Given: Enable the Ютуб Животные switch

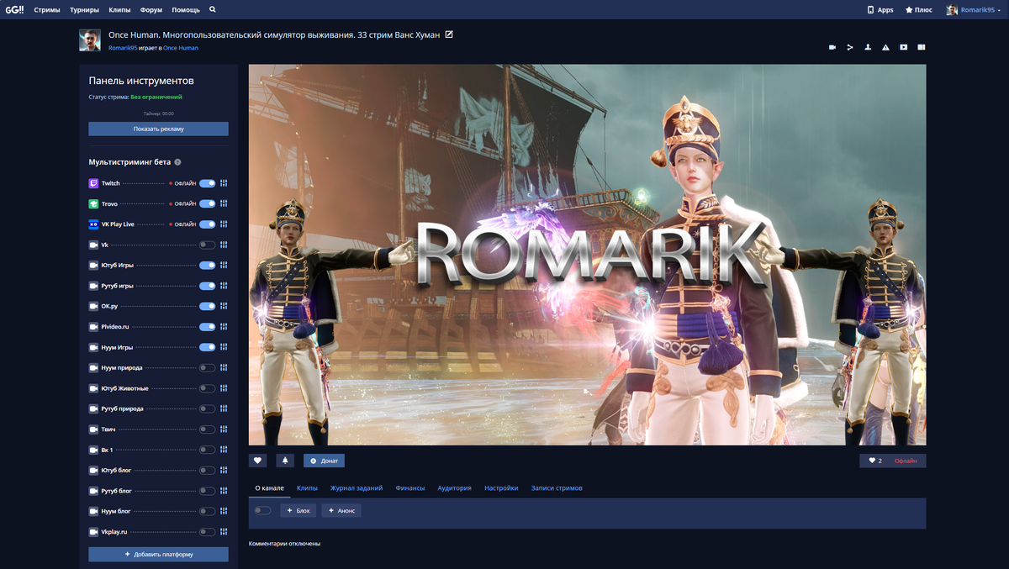Looking at the screenshot, I should point(207,388).
